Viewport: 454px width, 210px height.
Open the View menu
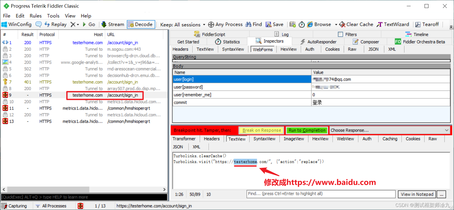click(70, 16)
